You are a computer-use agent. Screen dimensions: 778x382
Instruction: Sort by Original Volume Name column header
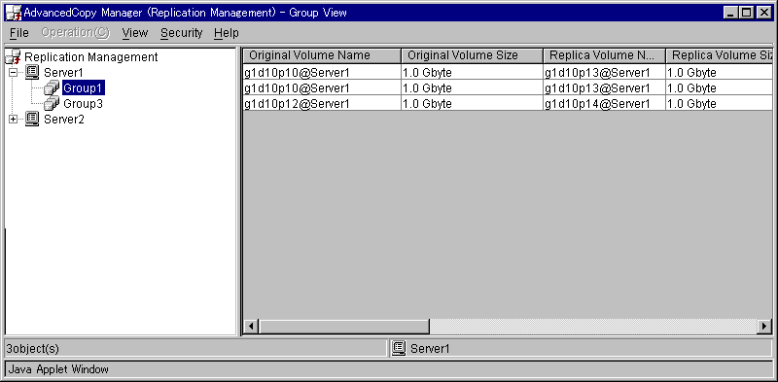coord(322,55)
